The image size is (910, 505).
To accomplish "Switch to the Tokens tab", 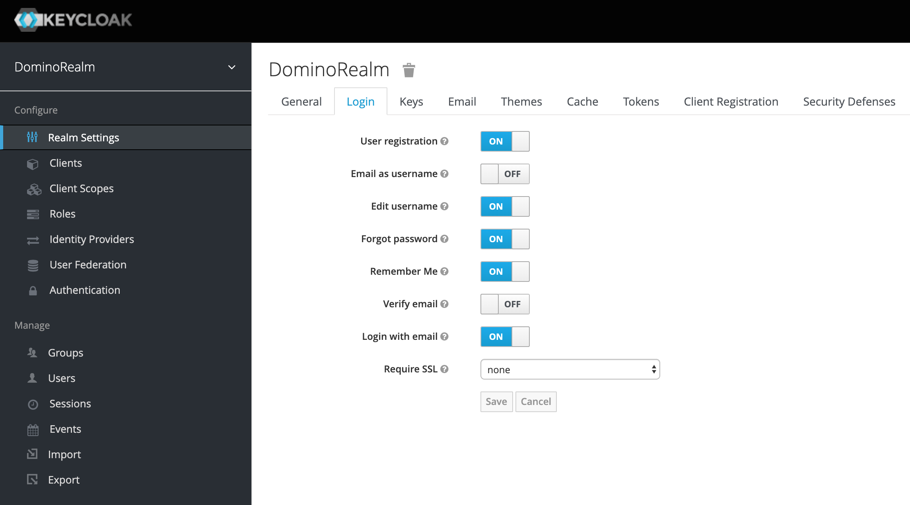I will tap(640, 101).
